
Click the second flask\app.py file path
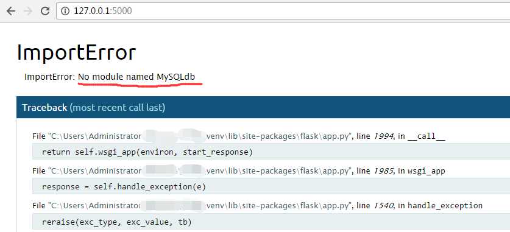click(200, 171)
